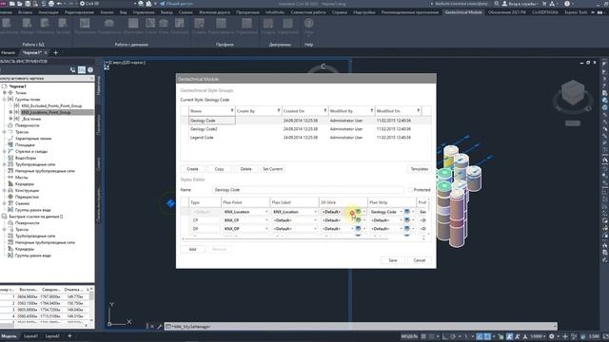Open 3D Stick Default dropdown in first row

[x=352, y=212]
